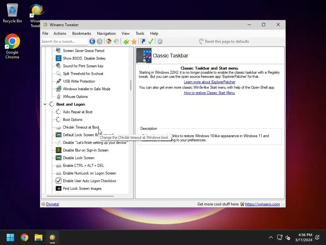The width and height of the screenshot is (326, 245).
Task: Click the Back navigation arrow
Action: pyautogui.click(x=92, y=41)
